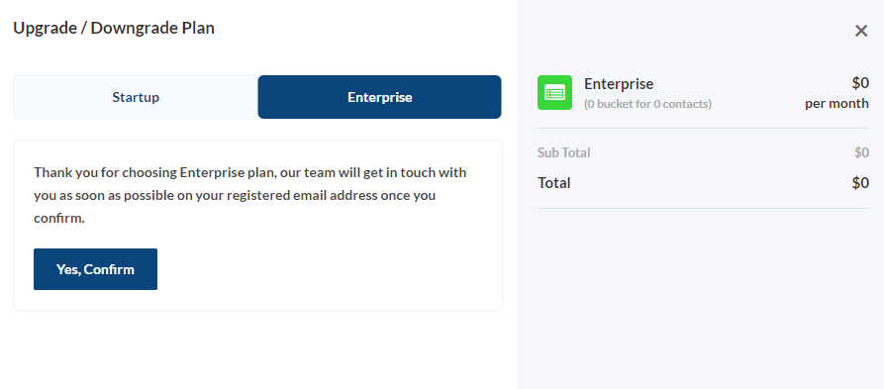Click the Total $0 amount
Image resolution: width=884 pixels, height=389 pixels.
(860, 183)
